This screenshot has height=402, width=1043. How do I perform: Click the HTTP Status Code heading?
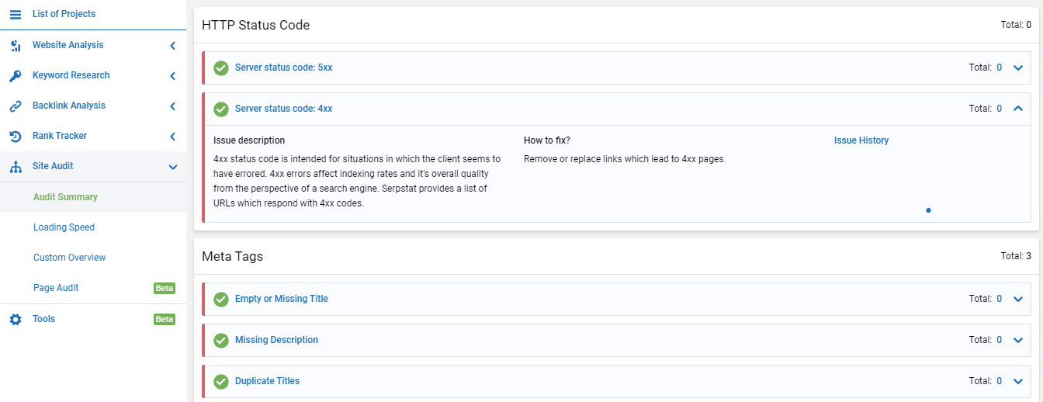(255, 25)
